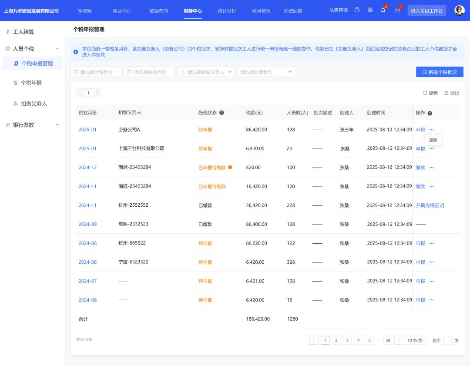Open more actions for the 杭州-665522 row

click(432, 243)
